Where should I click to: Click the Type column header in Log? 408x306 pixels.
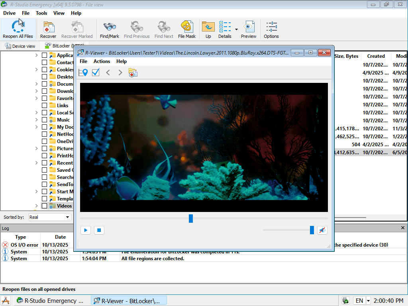coord(20,237)
